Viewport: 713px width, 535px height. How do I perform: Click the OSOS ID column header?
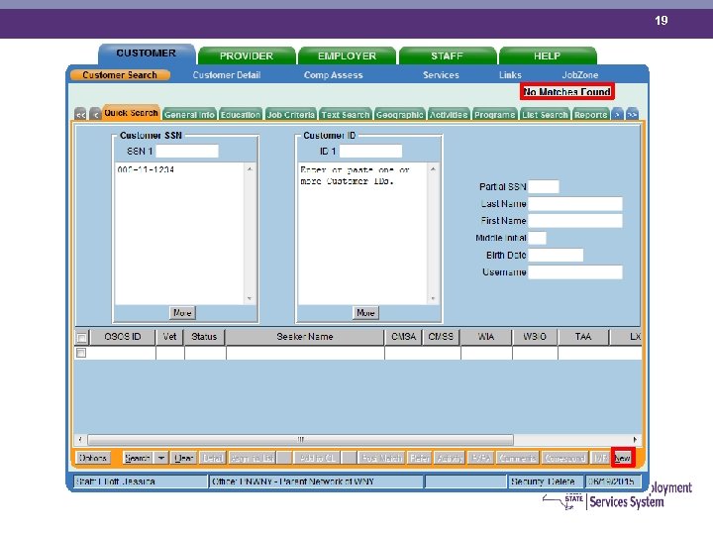click(123, 337)
